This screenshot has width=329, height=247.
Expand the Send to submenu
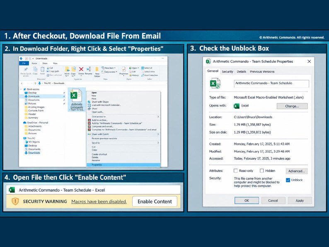pyautogui.click(x=123, y=143)
